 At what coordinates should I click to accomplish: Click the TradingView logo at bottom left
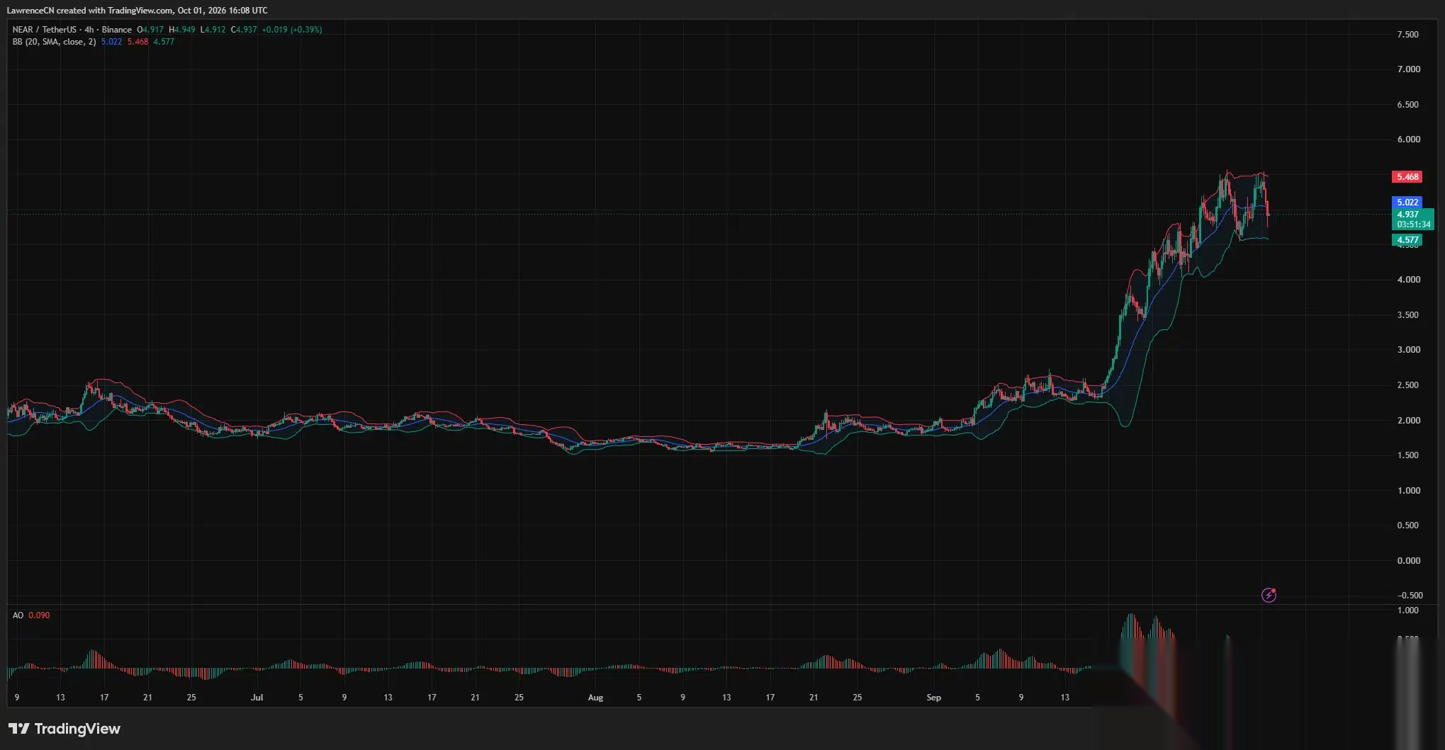pos(64,729)
